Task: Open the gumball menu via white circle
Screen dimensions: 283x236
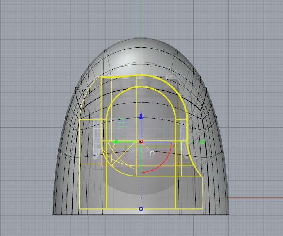Action: pyautogui.click(x=152, y=153)
